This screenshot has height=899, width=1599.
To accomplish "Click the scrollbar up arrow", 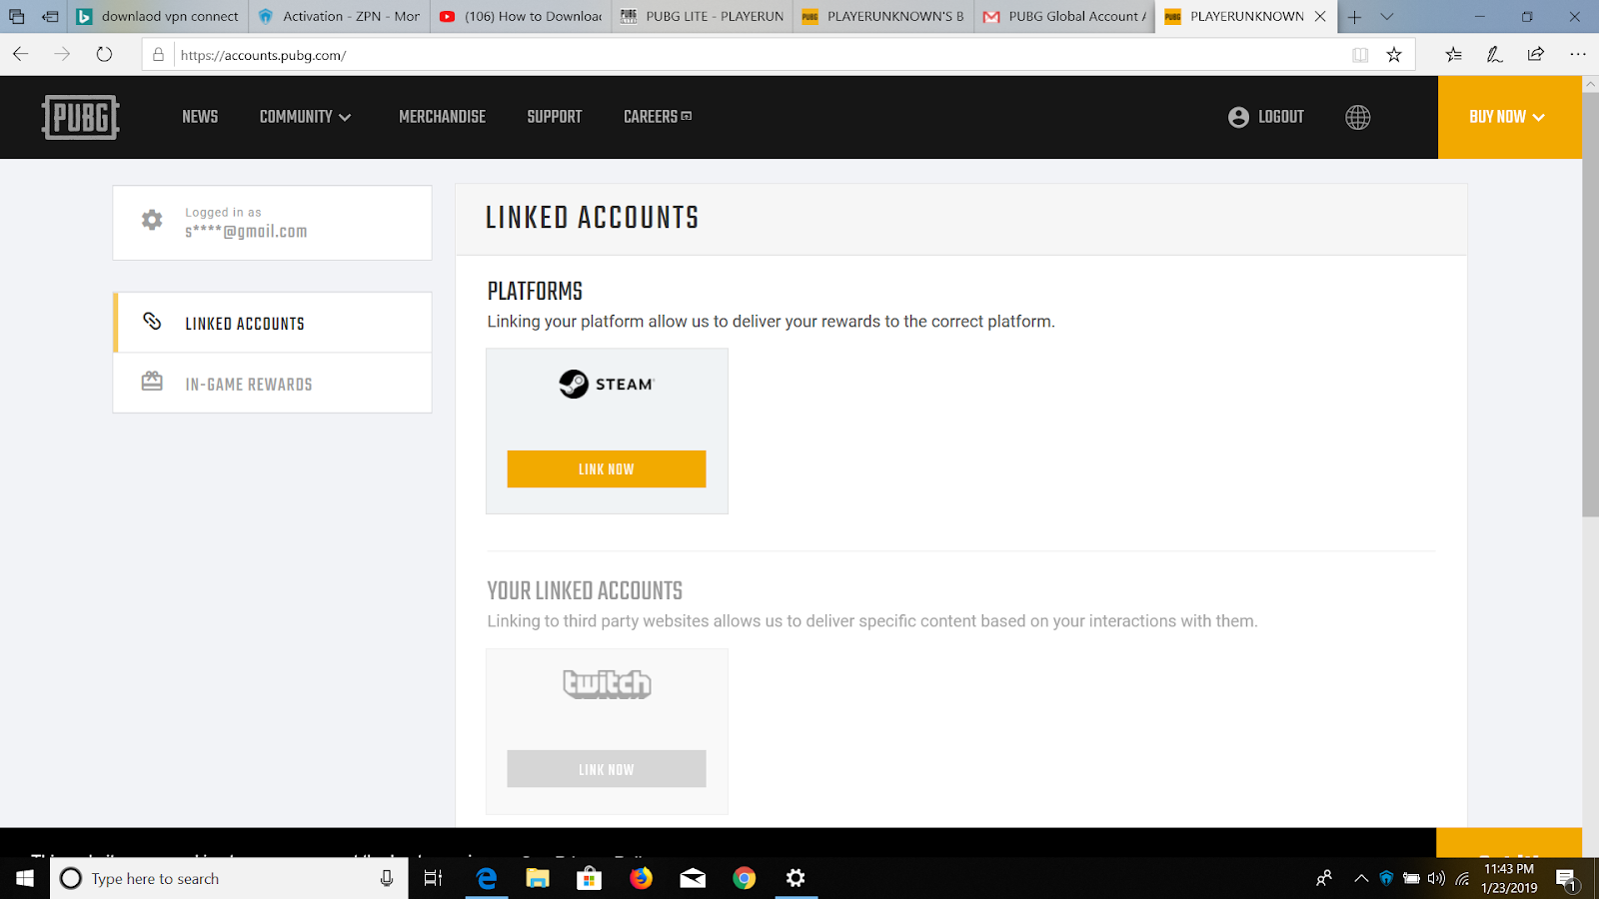I will coord(1590,85).
